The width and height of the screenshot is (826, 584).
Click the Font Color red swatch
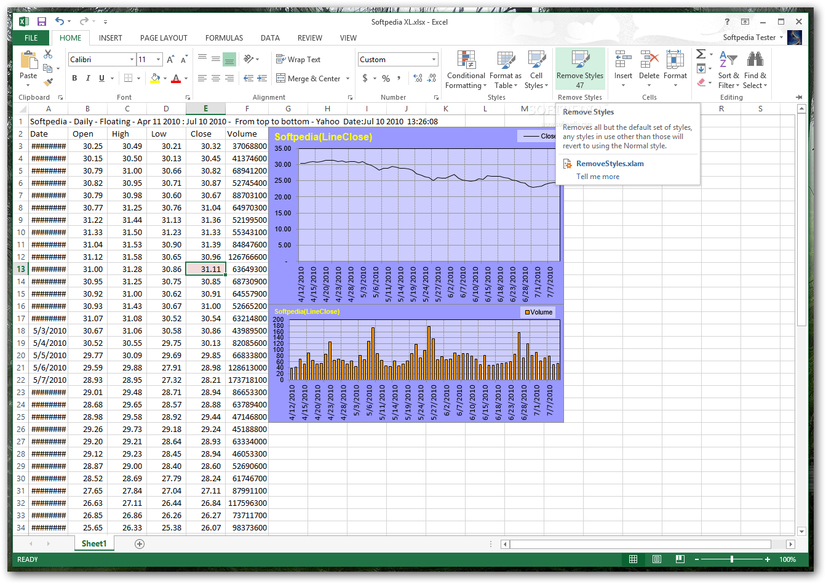[x=176, y=78]
